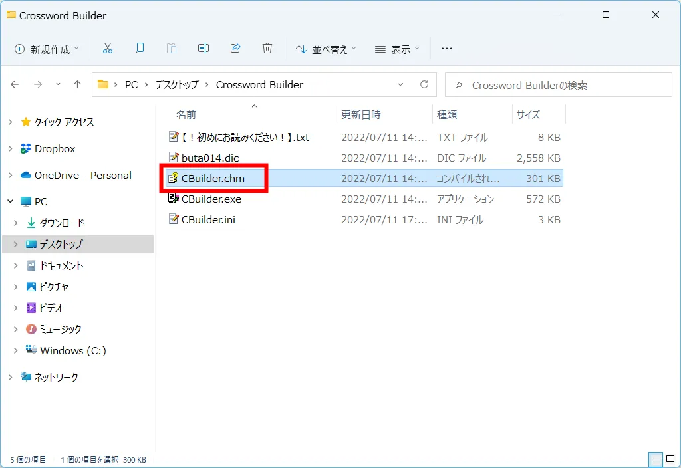The image size is (681, 468).
Task: Select デスクトップ in the address breadcrumb
Action: click(x=177, y=85)
